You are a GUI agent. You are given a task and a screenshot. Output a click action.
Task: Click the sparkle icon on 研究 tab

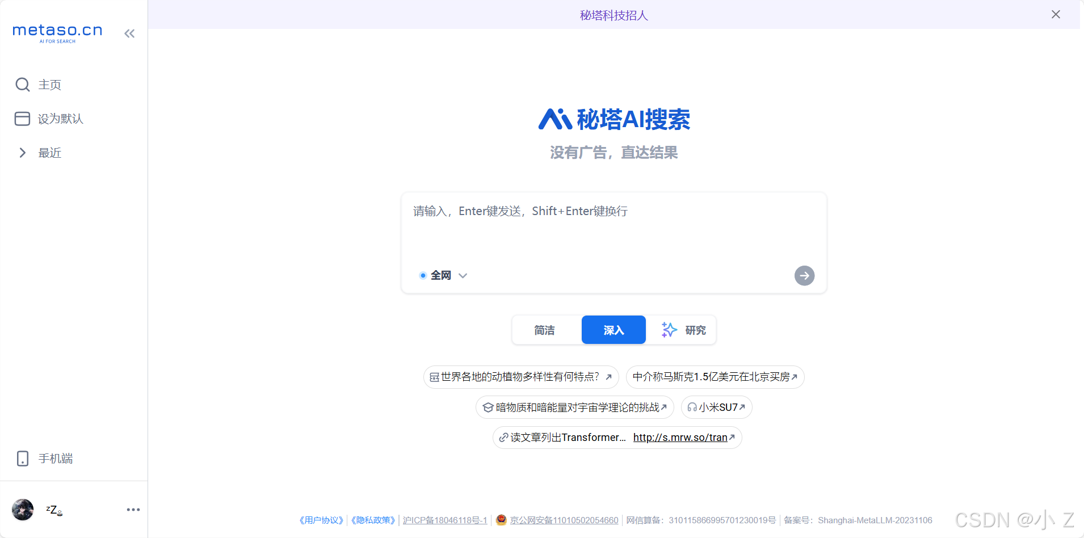click(x=669, y=330)
